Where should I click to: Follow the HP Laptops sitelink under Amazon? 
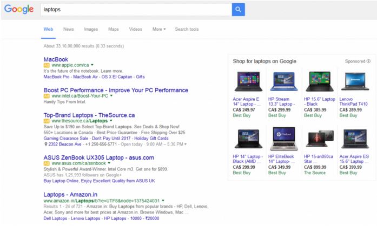click(115, 218)
